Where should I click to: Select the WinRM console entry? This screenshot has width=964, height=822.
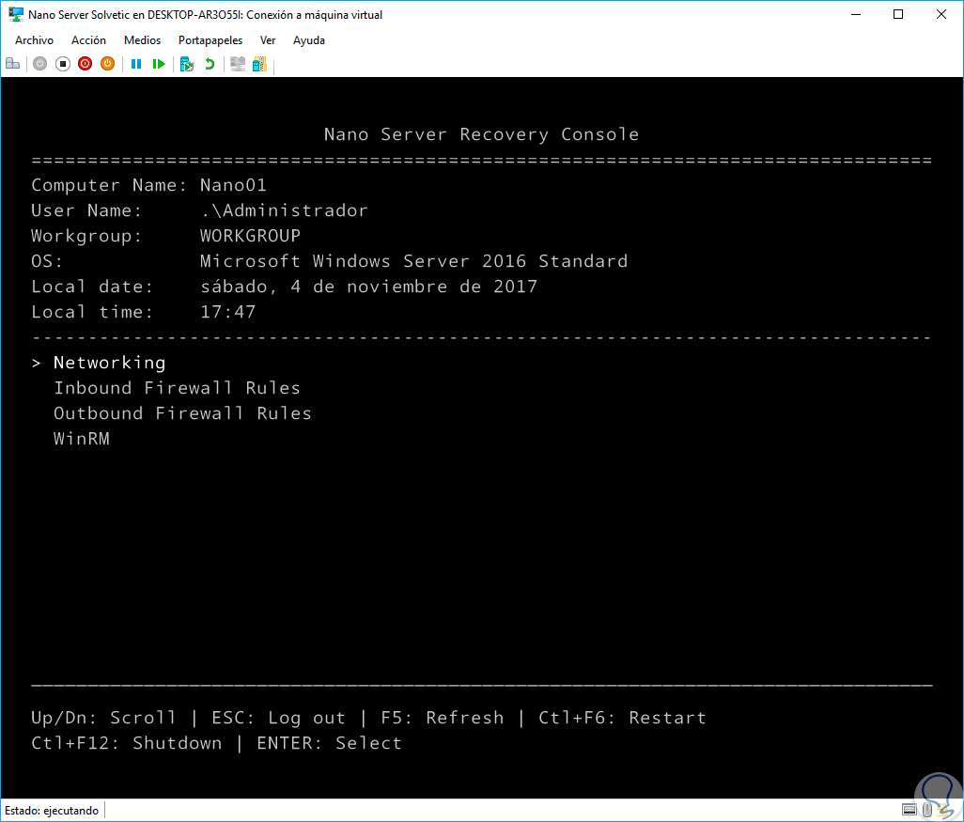[x=82, y=439]
